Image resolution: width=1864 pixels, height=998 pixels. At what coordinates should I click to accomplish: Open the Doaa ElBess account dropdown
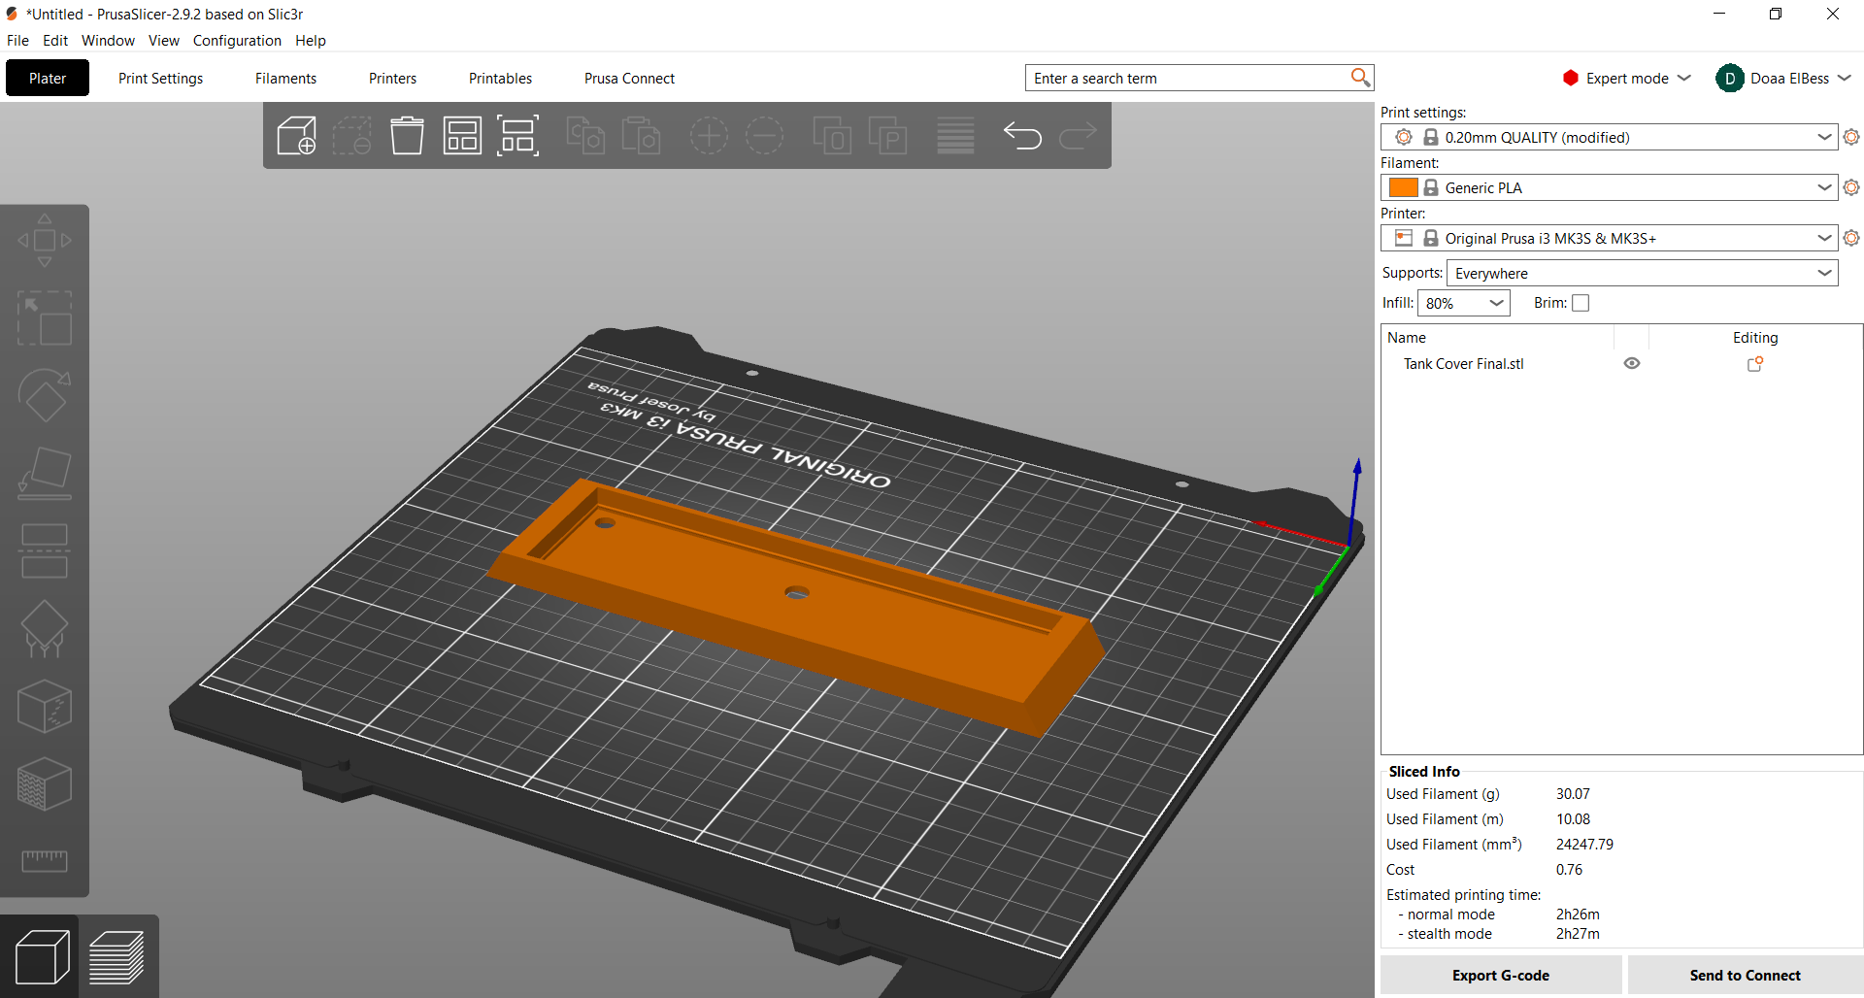[x=1783, y=79]
